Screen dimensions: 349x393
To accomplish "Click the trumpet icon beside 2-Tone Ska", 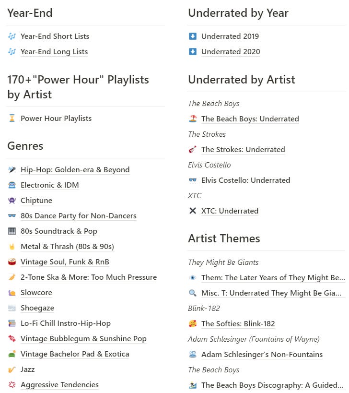I will click(12, 277).
